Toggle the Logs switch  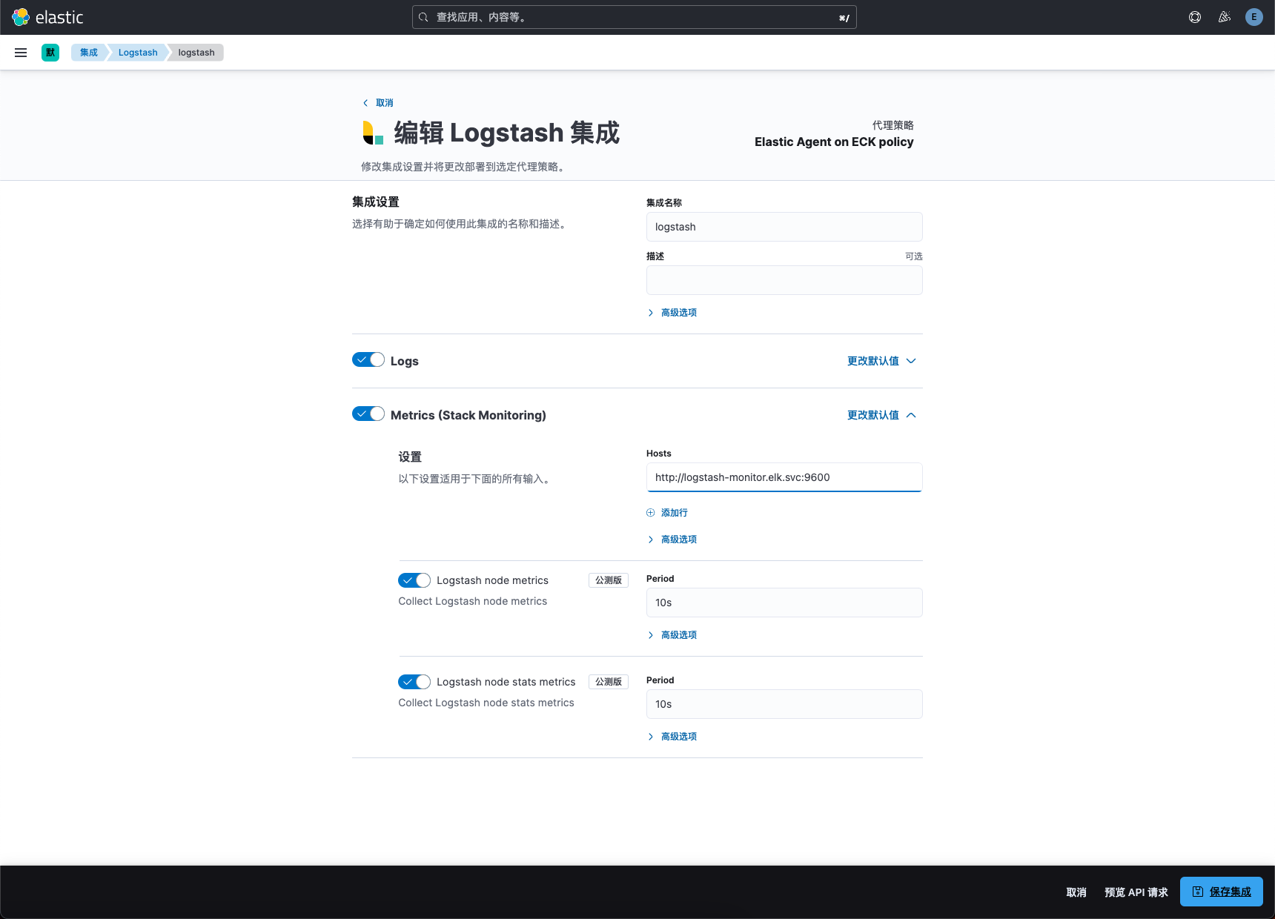tap(368, 360)
